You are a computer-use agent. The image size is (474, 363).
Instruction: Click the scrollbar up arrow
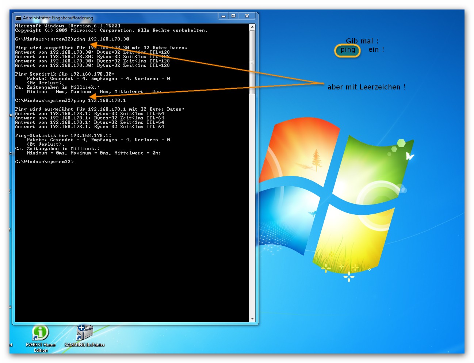point(252,27)
